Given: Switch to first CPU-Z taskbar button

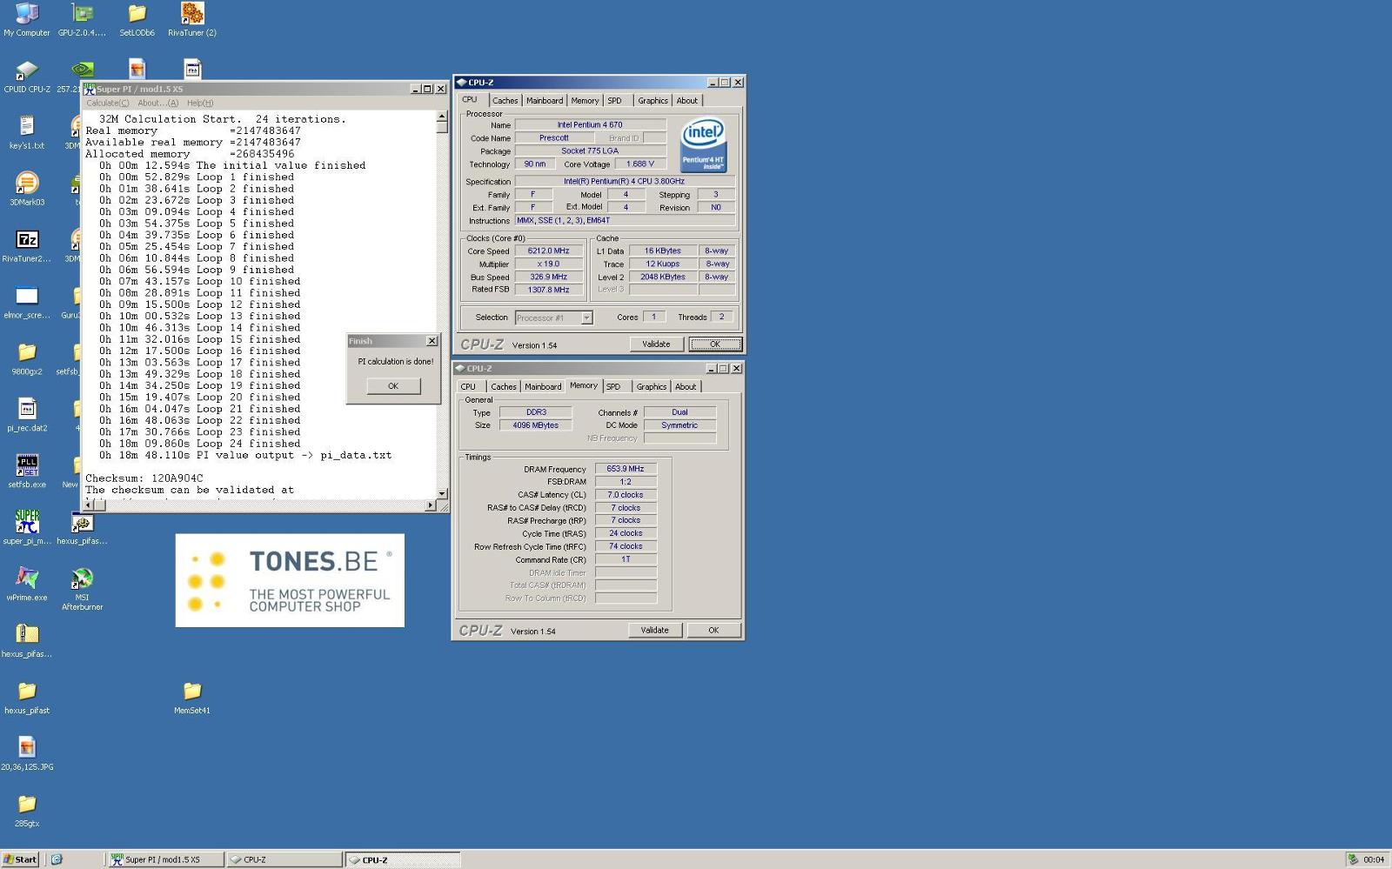Looking at the screenshot, I should (x=284, y=859).
